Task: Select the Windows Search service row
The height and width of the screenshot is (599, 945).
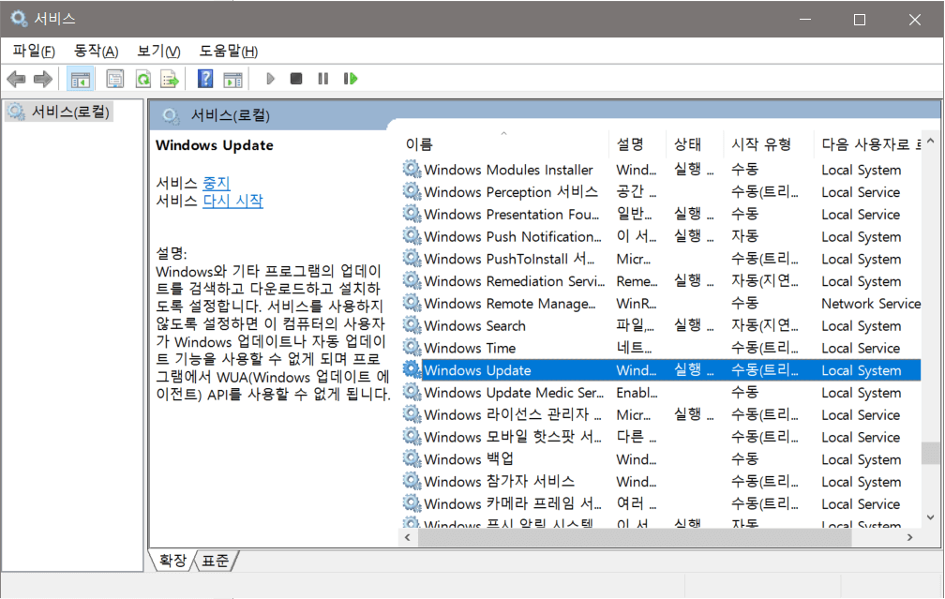Action: 474,326
